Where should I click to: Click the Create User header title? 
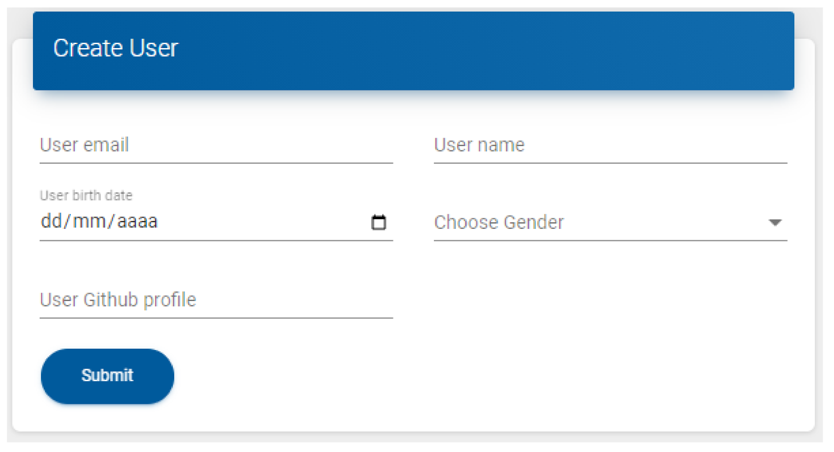tap(115, 48)
